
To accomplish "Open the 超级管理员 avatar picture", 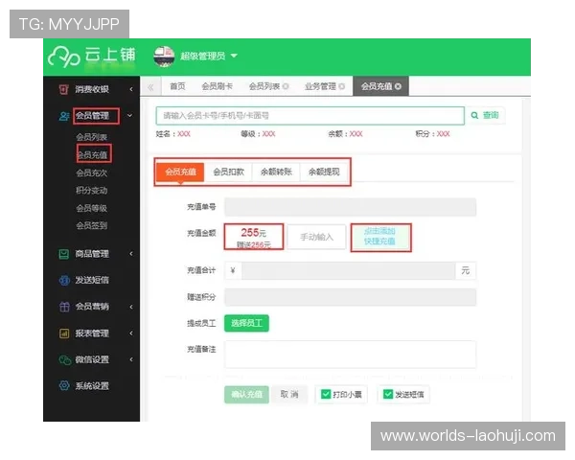I will coord(164,57).
